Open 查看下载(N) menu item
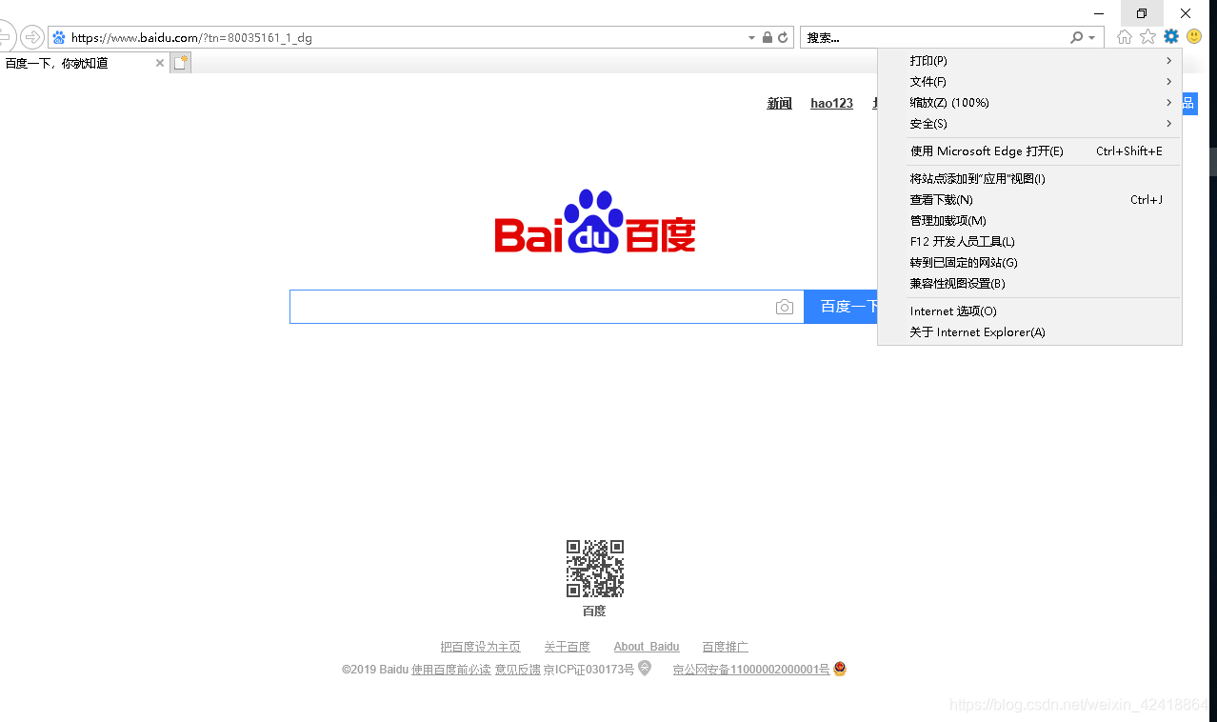Viewport: 1217px width, 722px height. click(1029, 199)
